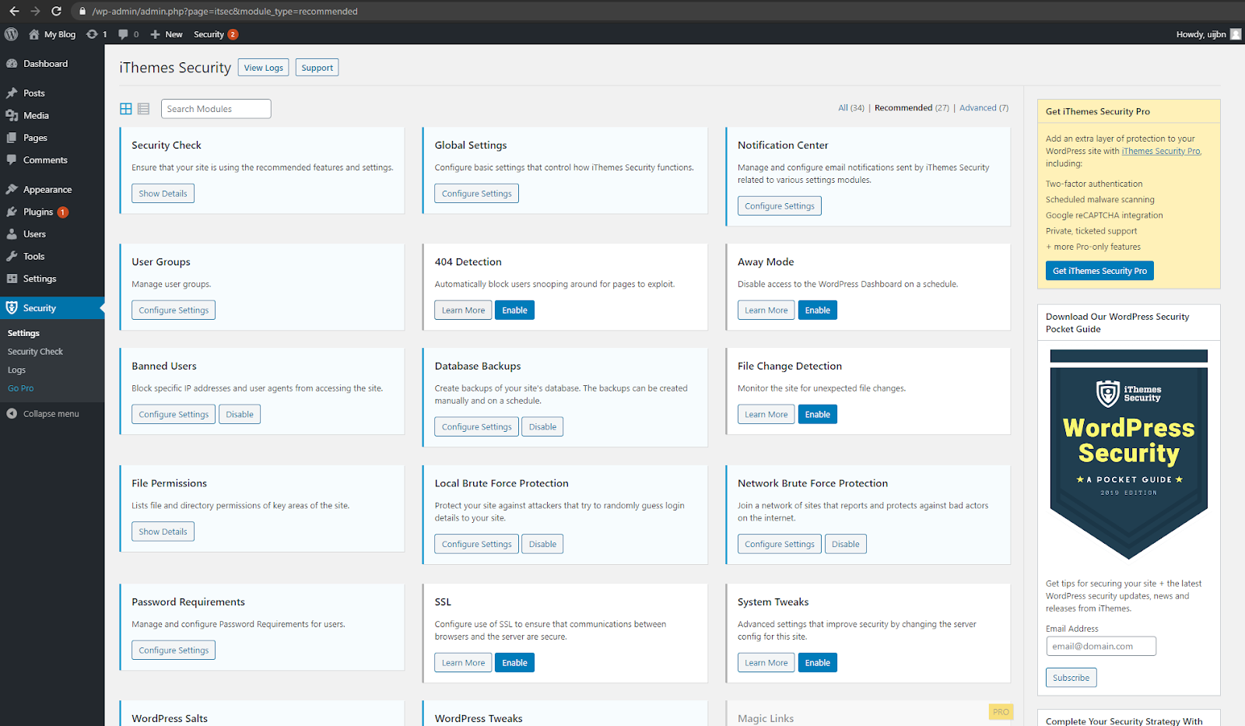
Task: Configure Settings for User Groups
Action: 174,310
